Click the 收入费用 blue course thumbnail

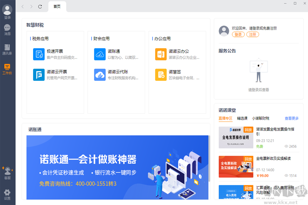click(x=236, y=192)
